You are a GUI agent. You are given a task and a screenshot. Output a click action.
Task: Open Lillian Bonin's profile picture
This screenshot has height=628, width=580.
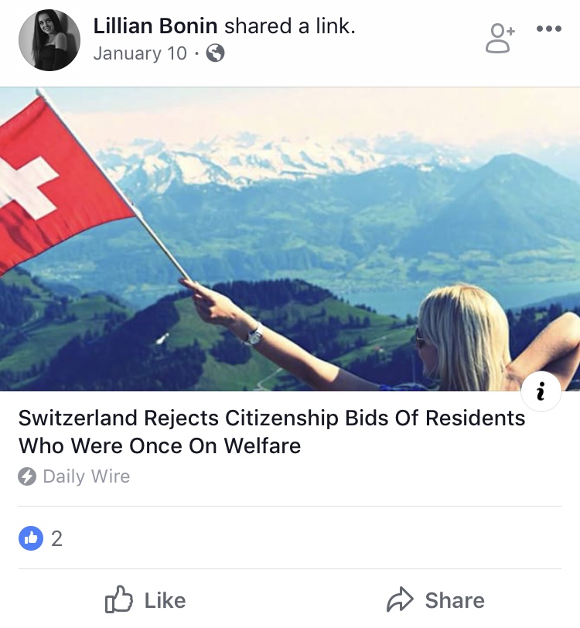[x=49, y=40]
